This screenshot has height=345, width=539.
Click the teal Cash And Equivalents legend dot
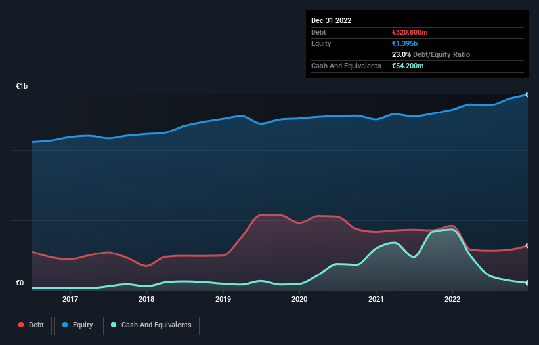[114, 325]
